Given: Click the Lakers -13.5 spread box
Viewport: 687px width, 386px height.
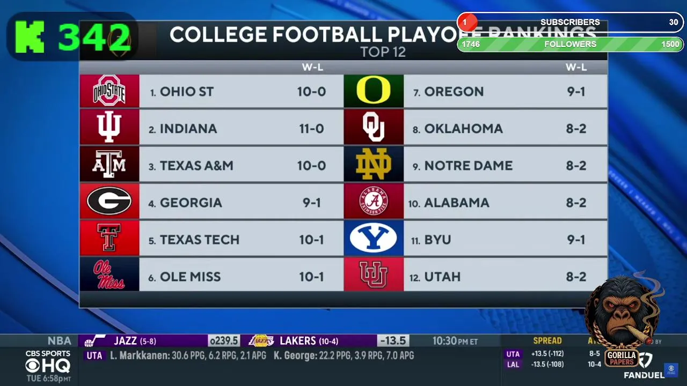Looking at the screenshot, I should (393, 341).
